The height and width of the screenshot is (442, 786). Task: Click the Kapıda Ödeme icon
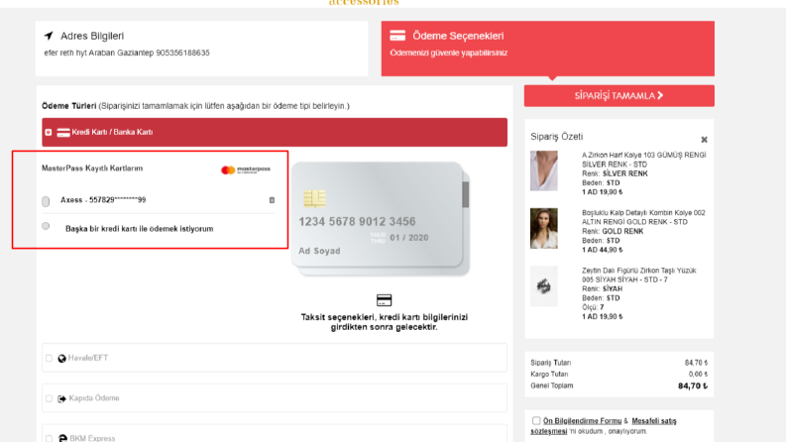tap(61, 398)
